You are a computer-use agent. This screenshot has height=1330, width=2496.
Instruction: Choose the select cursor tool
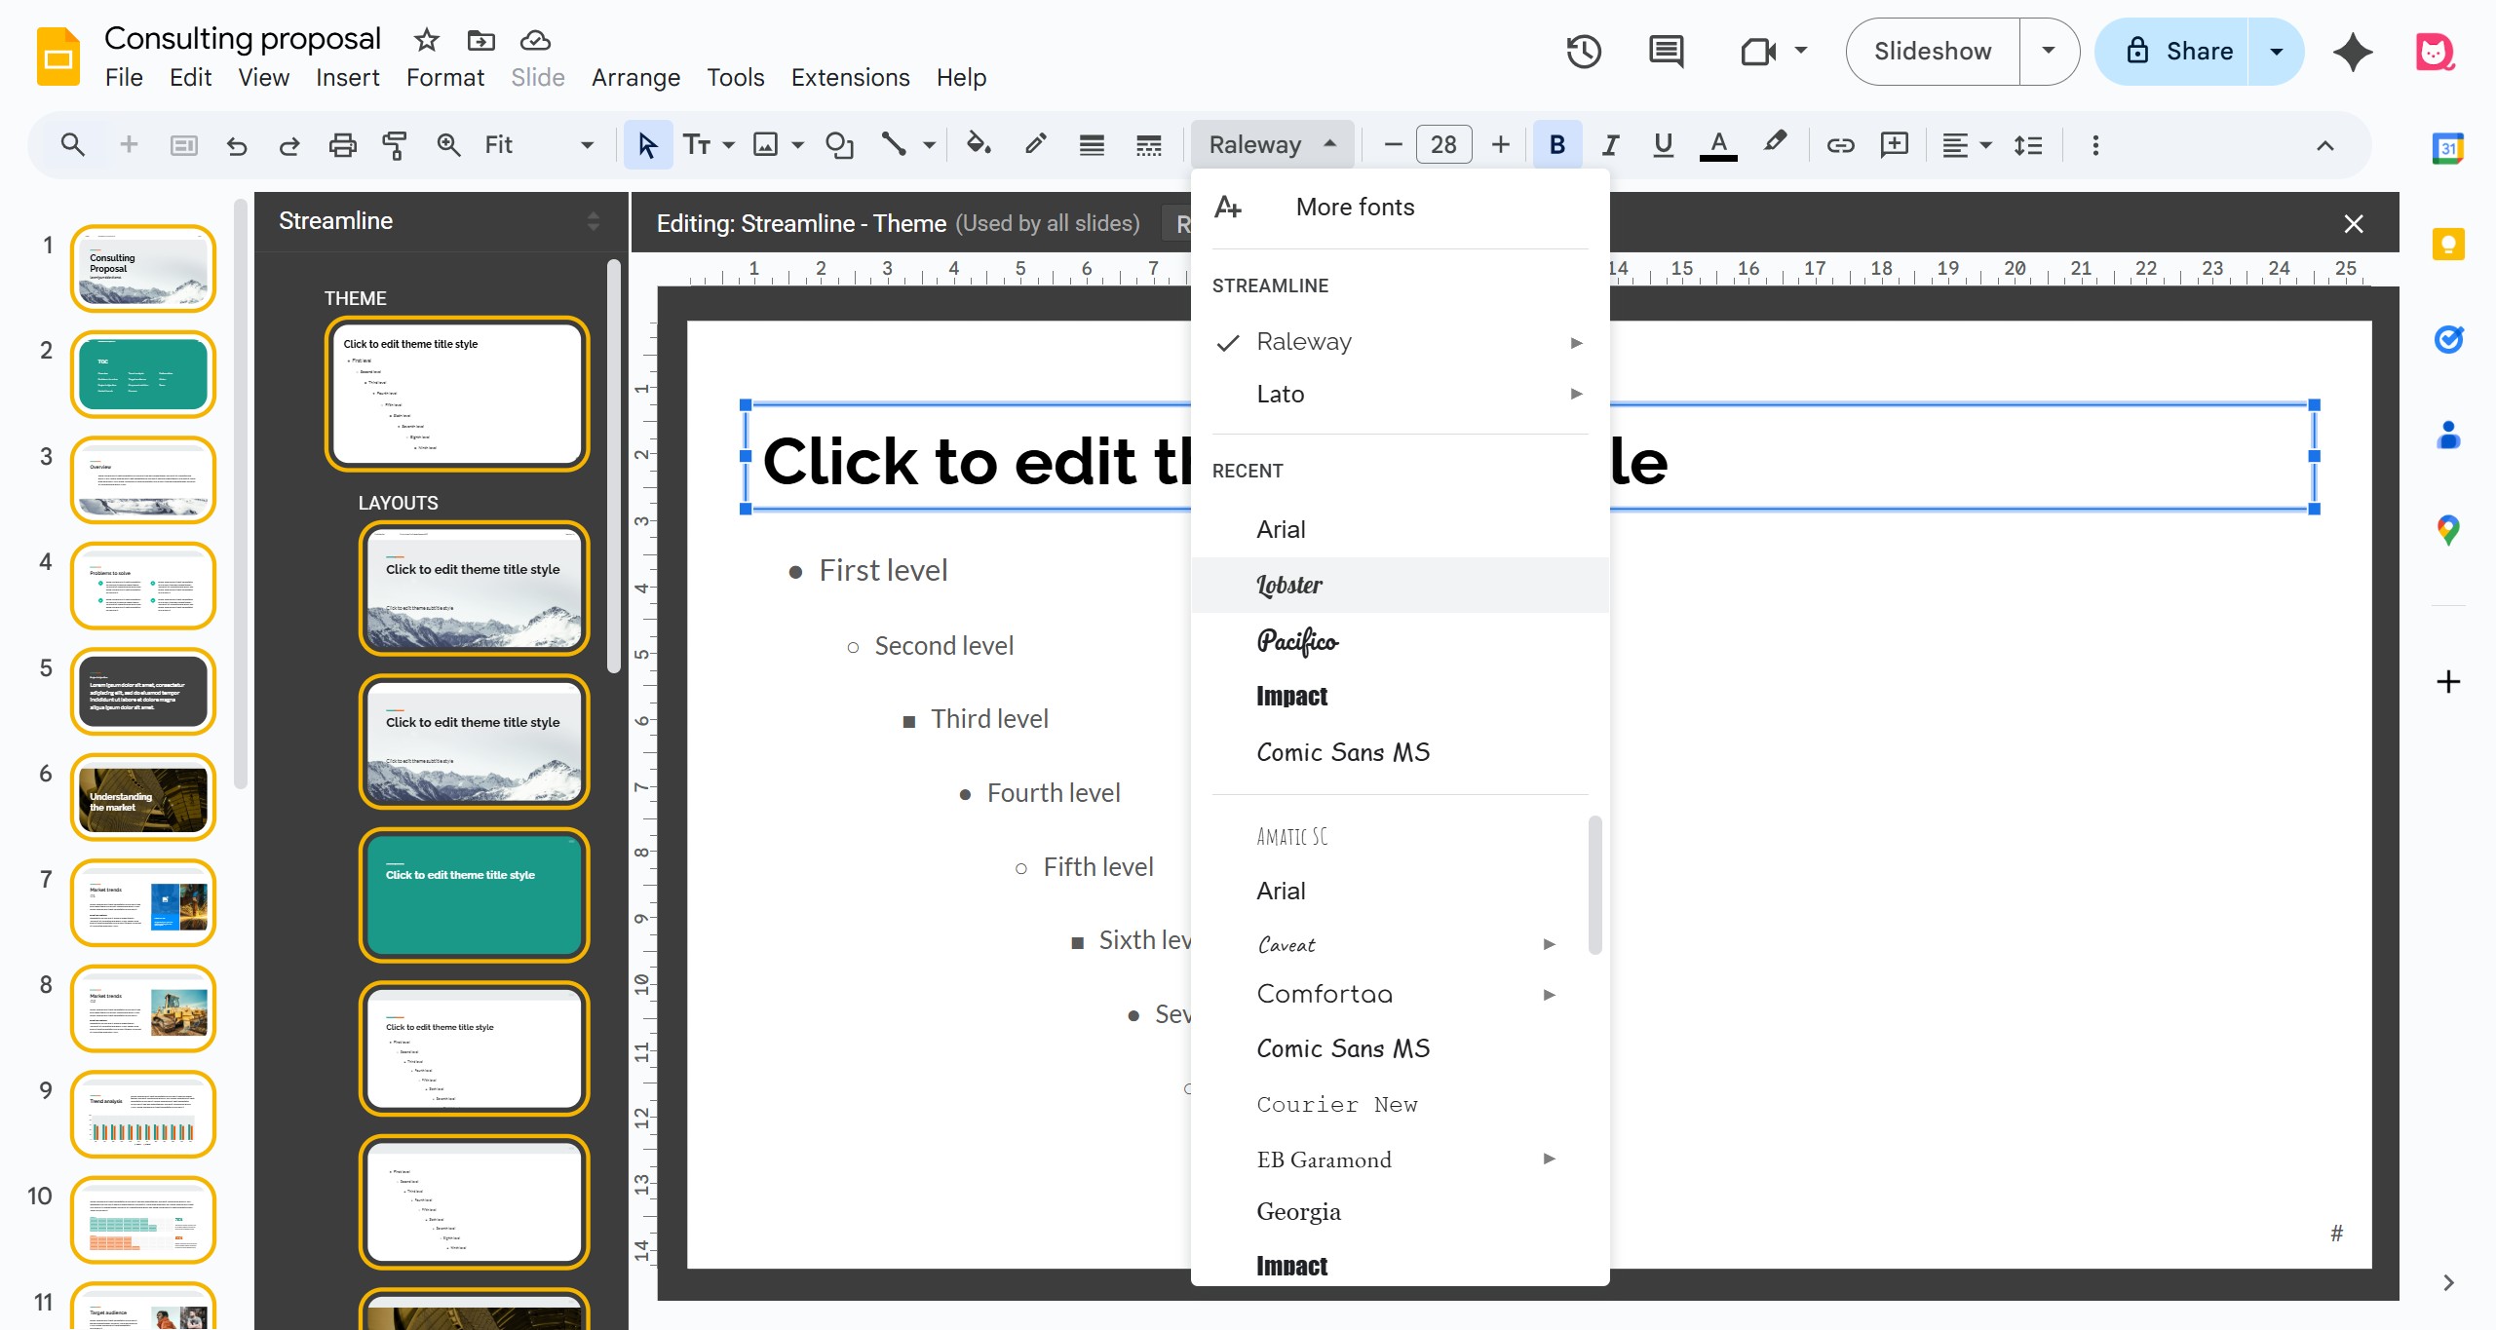click(647, 145)
